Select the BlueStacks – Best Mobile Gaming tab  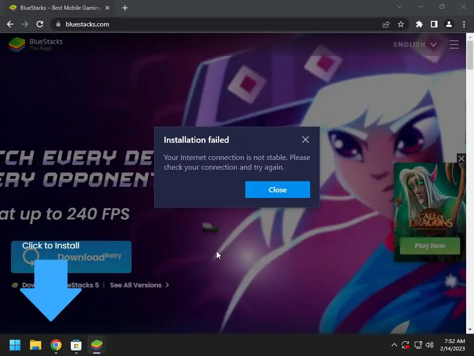[x=59, y=8]
